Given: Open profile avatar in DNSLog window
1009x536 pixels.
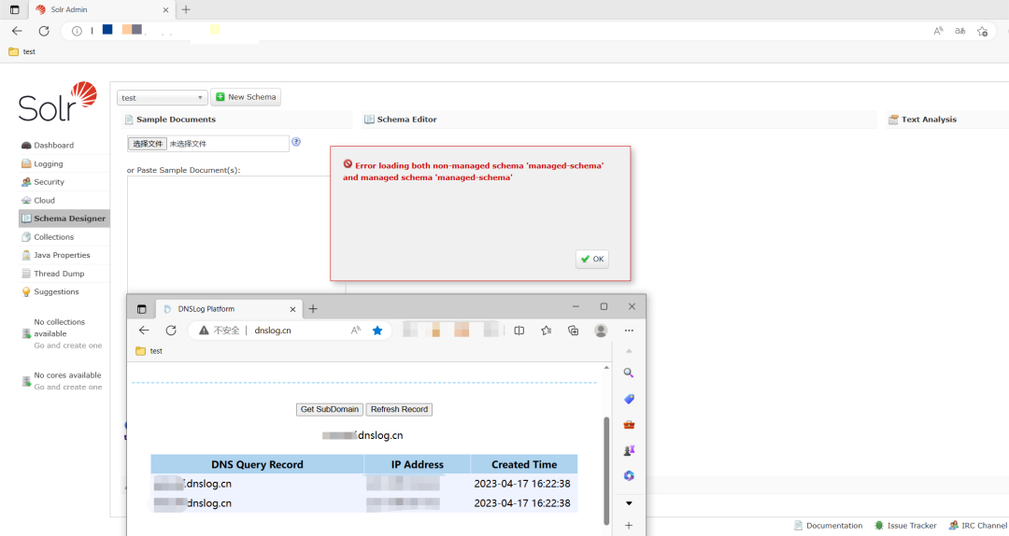Looking at the screenshot, I should 601,330.
